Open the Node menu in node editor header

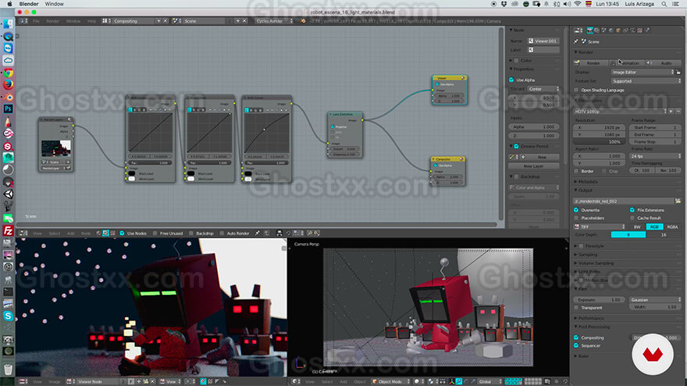click(86, 233)
